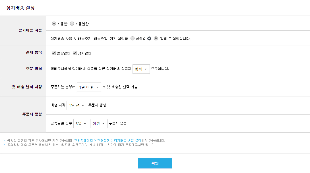This screenshot has height=173, width=310.
Task: Choose the 일괄 radio option
Action: (x=156, y=38)
